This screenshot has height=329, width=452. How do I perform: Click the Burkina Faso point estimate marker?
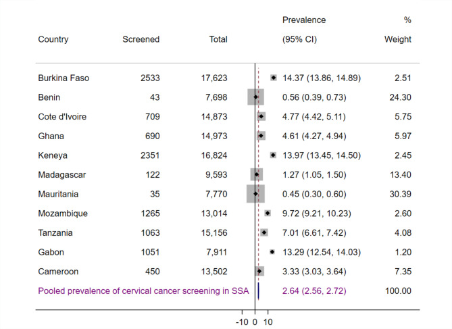point(273,78)
